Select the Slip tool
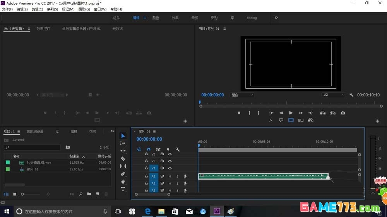Viewport: 387px width, 217px height. (123, 166)
